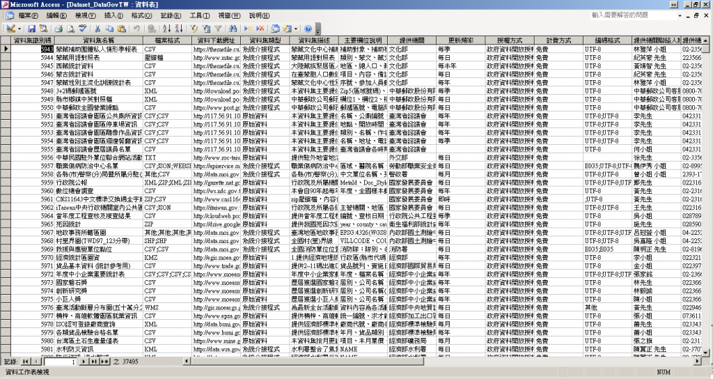Open the 檔案(F) menu
Screen dimensions: 713x379
28,15
